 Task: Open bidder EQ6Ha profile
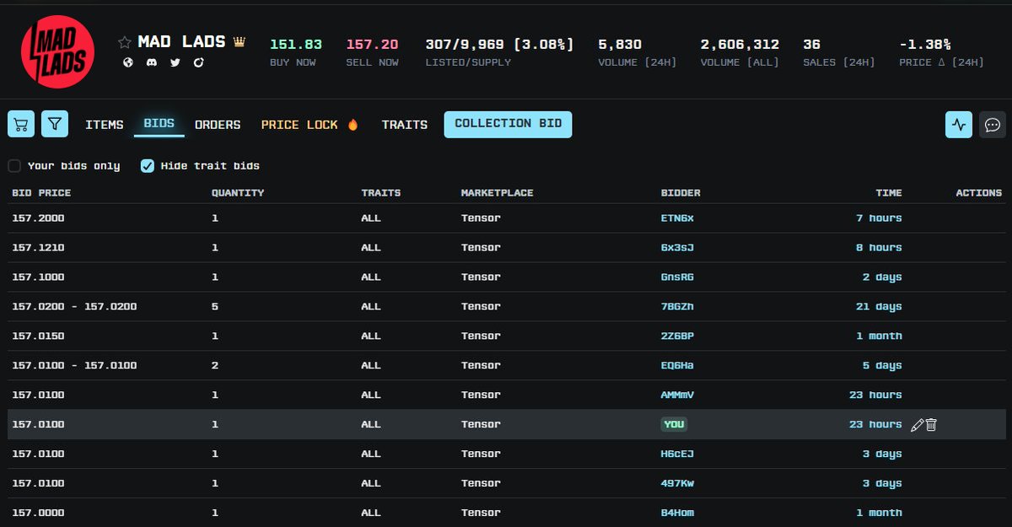(x=677, y=366)
